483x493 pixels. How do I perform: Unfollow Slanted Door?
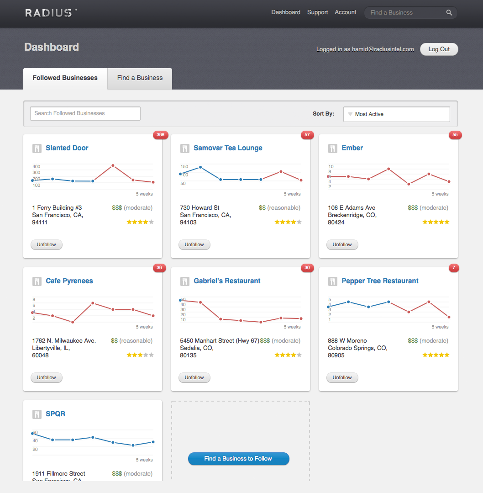coord(47,244)
